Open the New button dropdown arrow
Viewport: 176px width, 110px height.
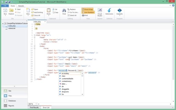[28, 16]
